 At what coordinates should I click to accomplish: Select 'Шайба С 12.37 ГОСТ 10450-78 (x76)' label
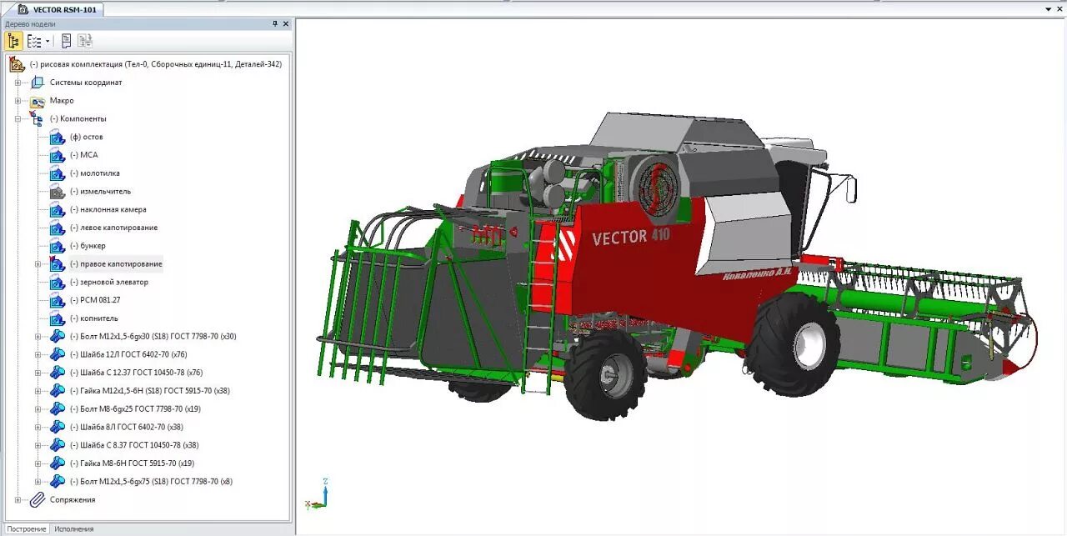click(x=136, y=373)
